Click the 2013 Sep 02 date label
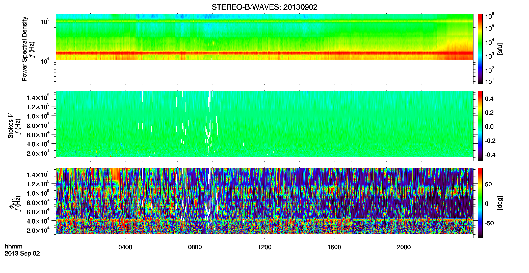Screen dimensions: 529x273 coord(22,254)
